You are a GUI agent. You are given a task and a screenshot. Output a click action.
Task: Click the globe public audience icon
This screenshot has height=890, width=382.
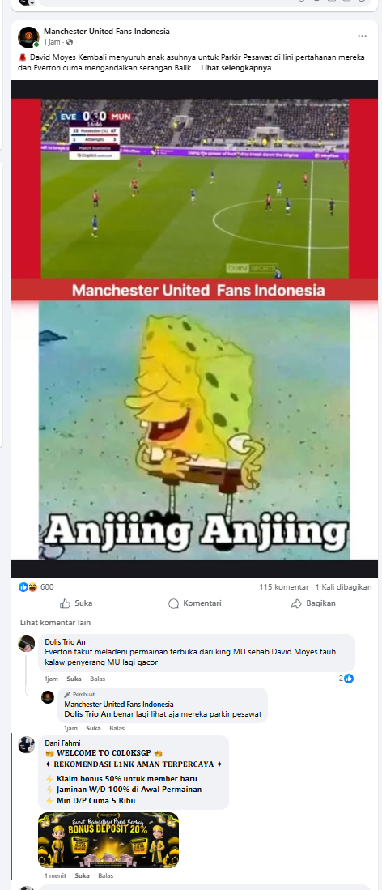tap(70, 43)
